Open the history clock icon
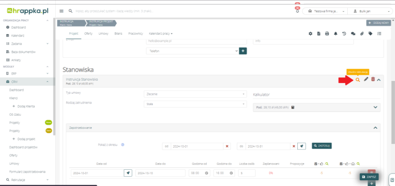The height and width of the screenshot is (186, 395). (344, 33)
